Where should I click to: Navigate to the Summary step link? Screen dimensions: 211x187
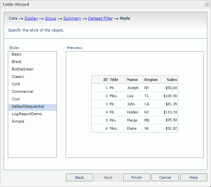click(x=72, y=18)
